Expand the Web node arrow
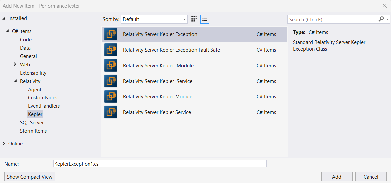The width and height of the screenshot is (391, 183). click(x=15, y=65)
